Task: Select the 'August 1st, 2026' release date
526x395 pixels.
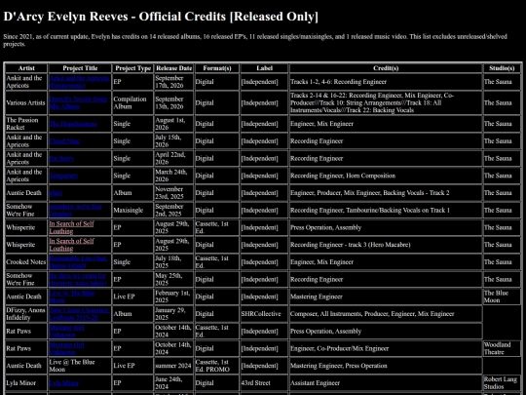Action: [x=173, y=124]
